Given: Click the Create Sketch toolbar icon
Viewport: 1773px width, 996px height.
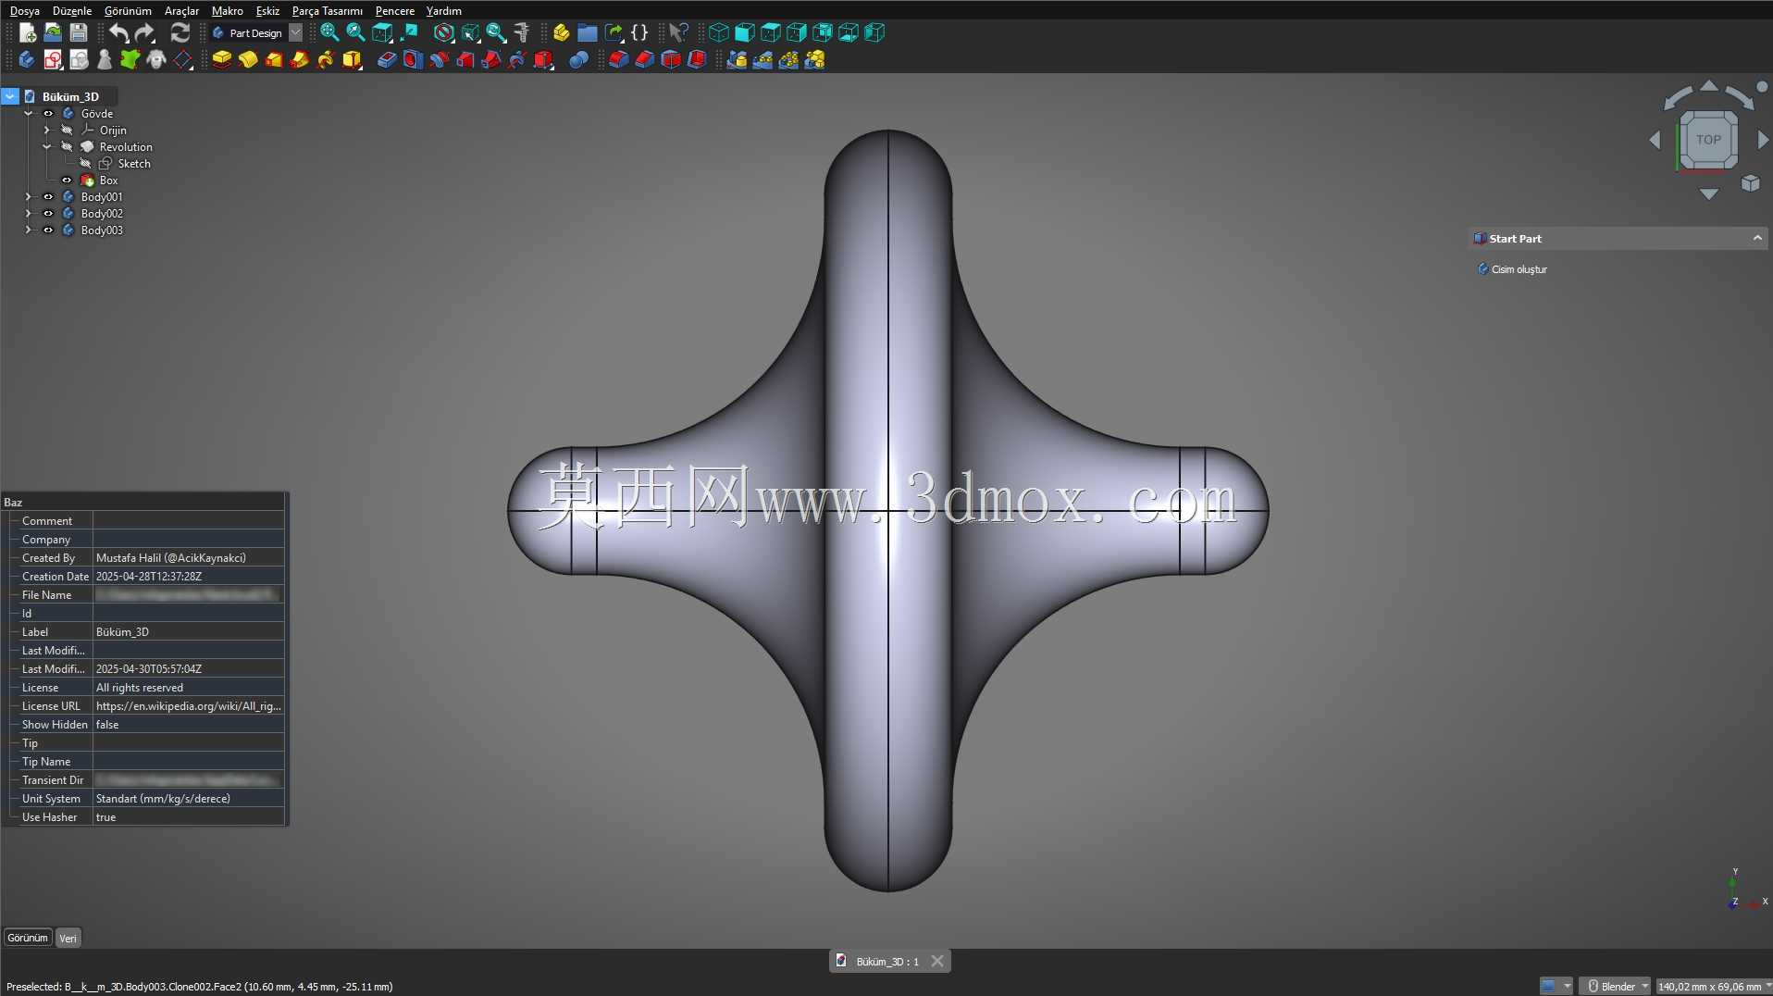Looking at the screenshot, I should [x=53, y=60].
